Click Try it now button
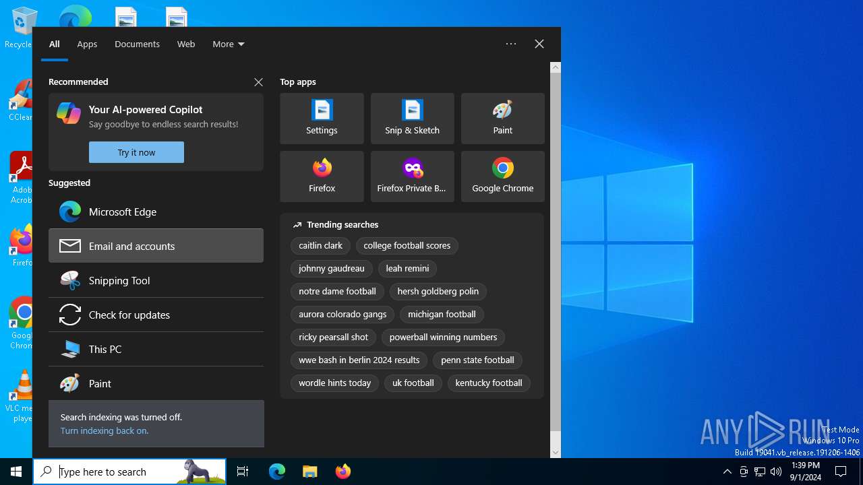The height and width of the screenshot is (485, 863). point(136,152)
